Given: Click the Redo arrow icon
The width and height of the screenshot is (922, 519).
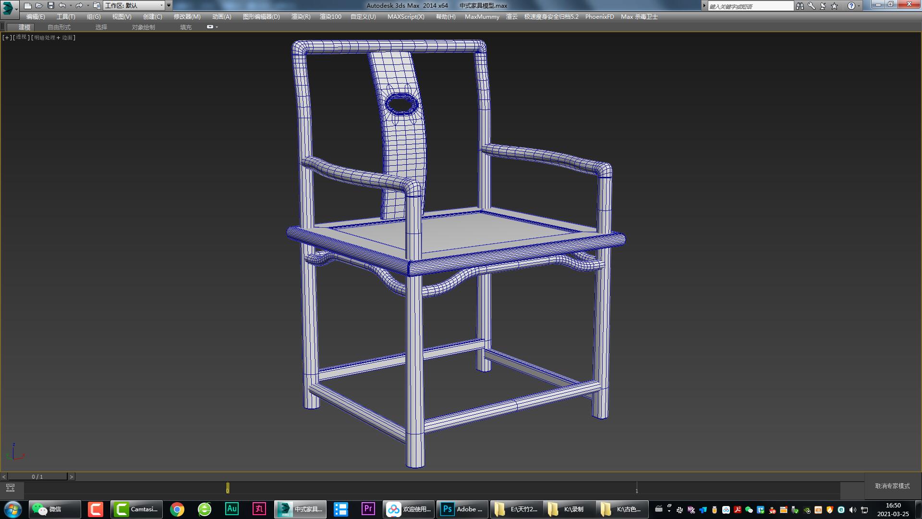Looking at the screenshot, I should point(79,6).
